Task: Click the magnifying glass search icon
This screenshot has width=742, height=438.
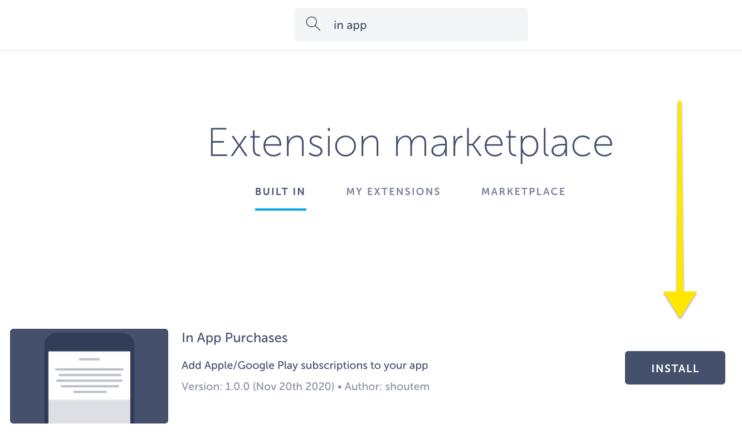Action: [x=313, y=24]
